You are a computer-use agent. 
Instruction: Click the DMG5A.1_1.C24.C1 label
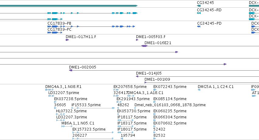(x=216, y=87)
